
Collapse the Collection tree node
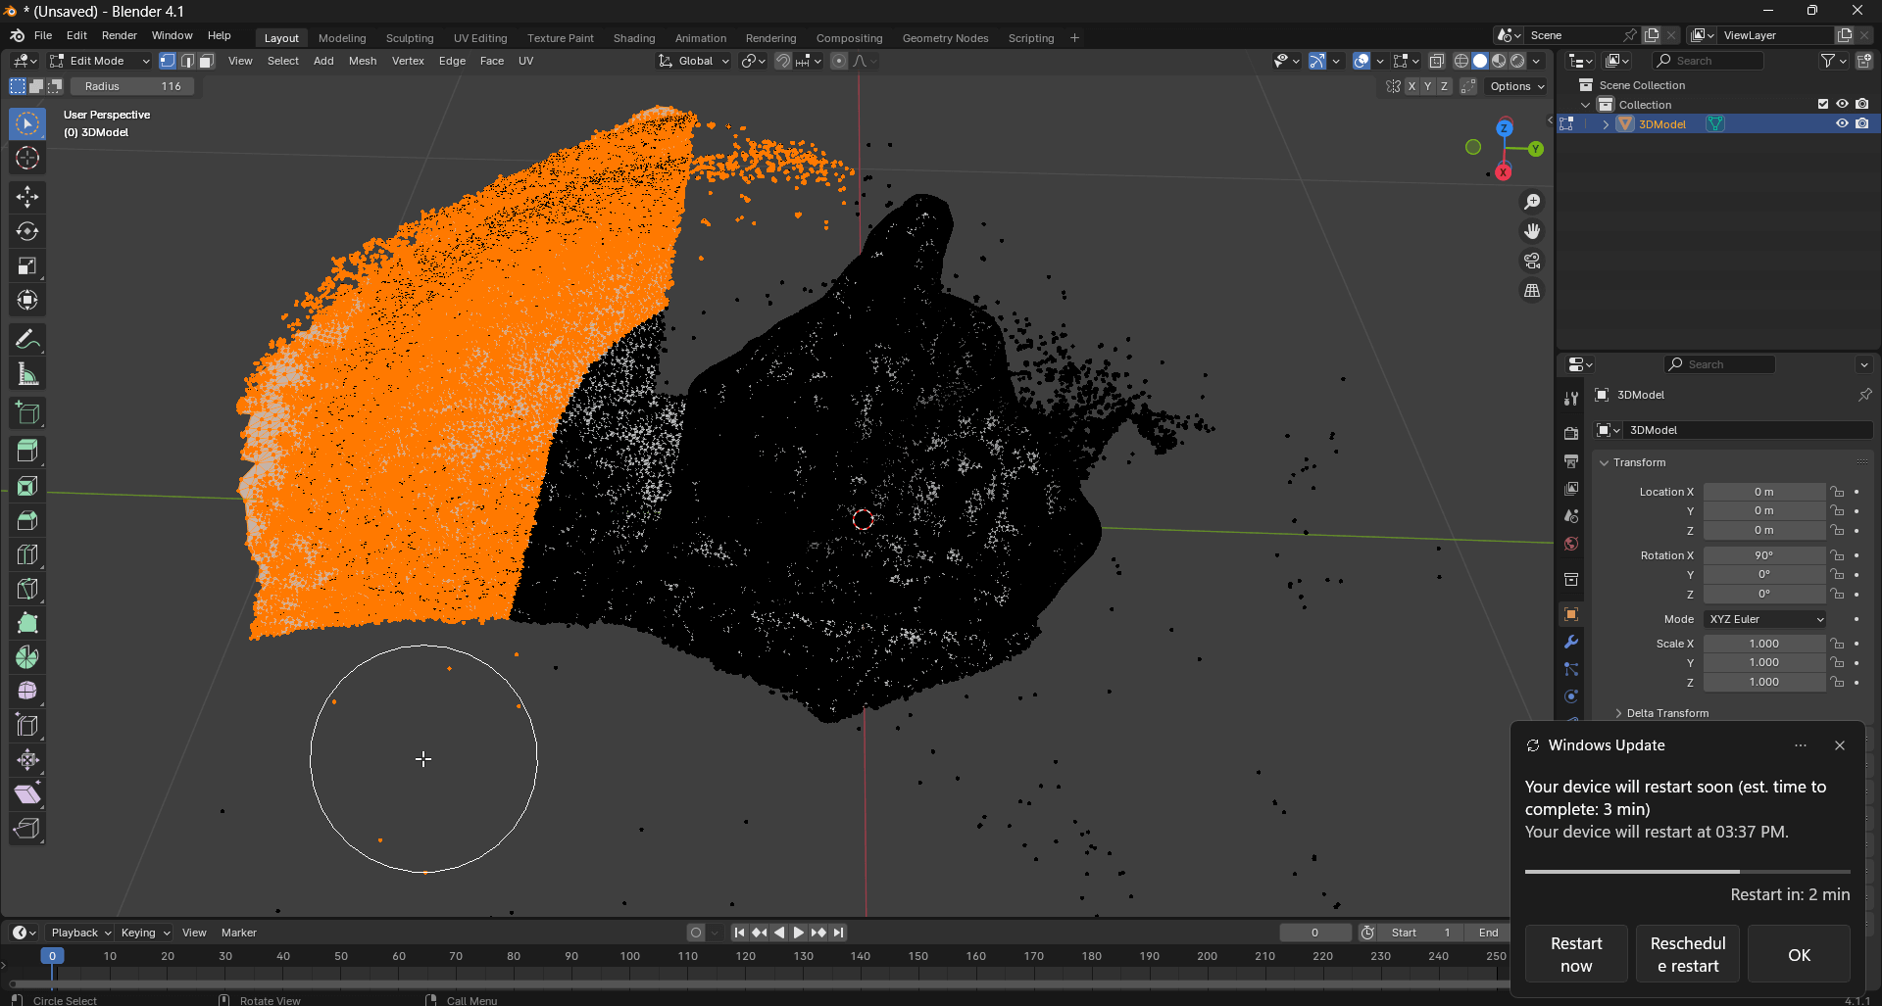[1586, 105]
